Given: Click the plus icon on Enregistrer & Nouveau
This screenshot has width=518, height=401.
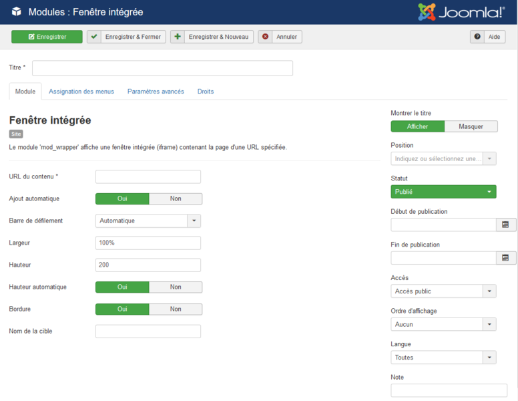Looking at the screenshot, I should coord(178,37).
